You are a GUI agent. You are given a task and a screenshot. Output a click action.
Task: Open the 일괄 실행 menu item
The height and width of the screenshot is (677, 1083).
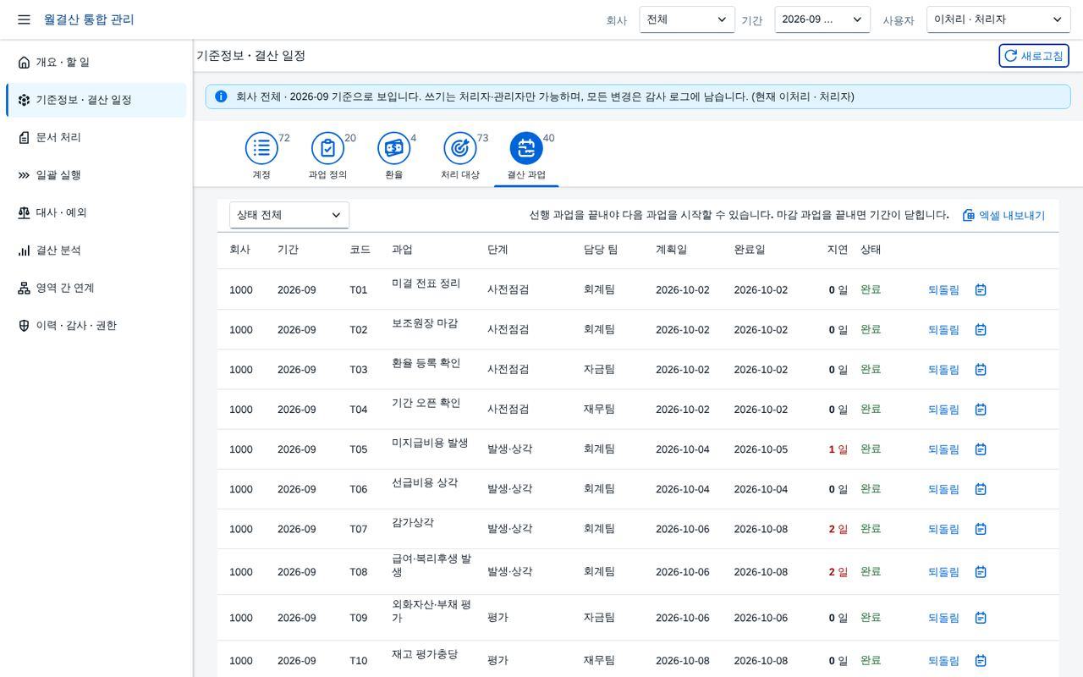(96, 175)
